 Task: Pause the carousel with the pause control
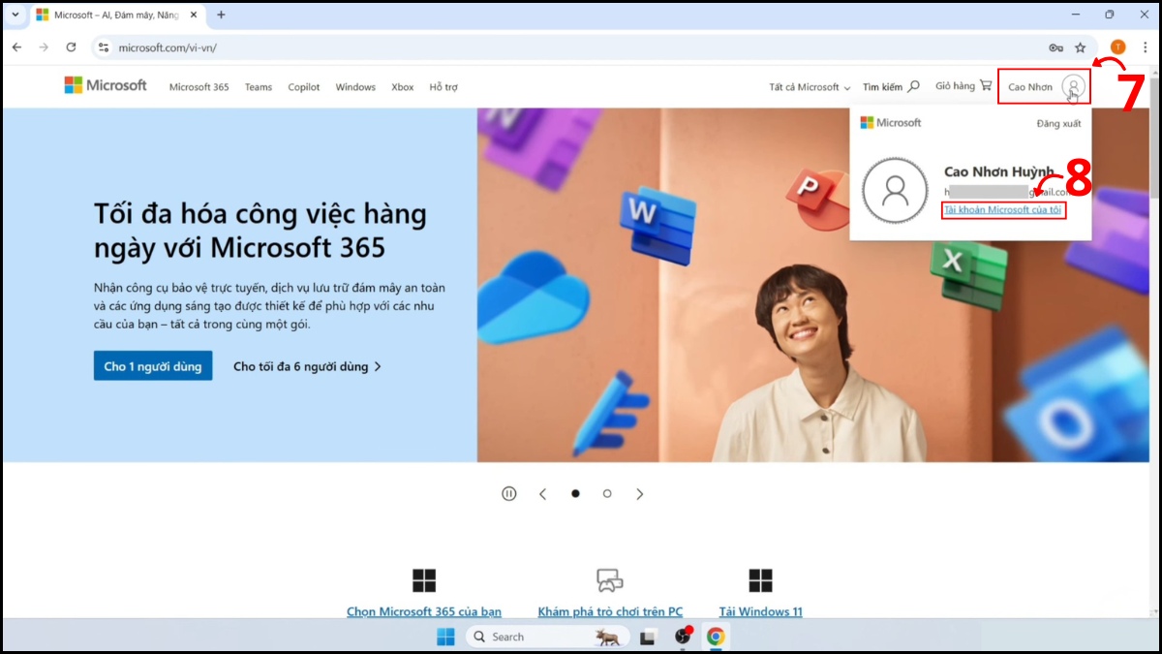[508, 493]
